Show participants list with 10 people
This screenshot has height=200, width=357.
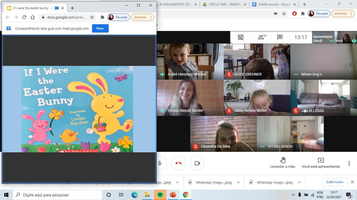(262, 37)
